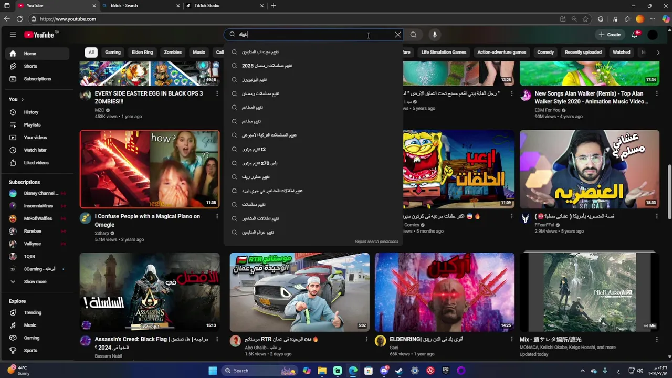Open Watch later in sidebar
The height and width of the screenshot is (378, 672).
click(37, 150)
